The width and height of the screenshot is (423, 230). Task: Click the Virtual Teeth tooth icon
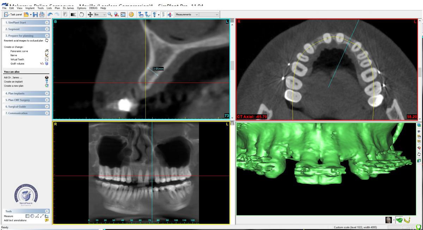[x=47, y=60]
